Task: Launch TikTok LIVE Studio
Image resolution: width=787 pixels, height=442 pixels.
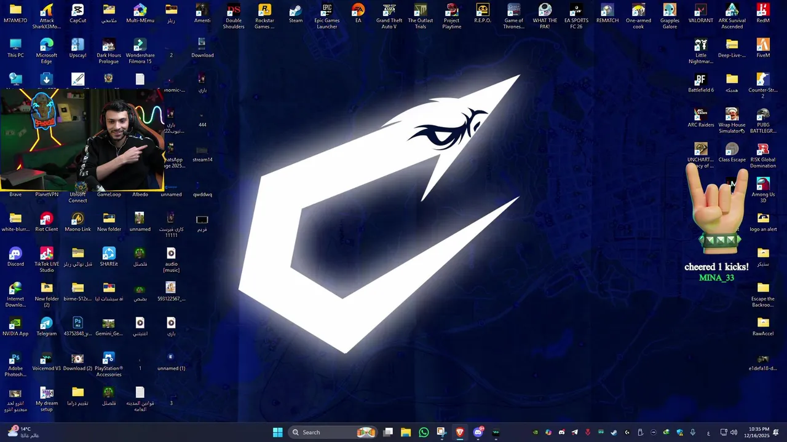Action: click(47, 260)
